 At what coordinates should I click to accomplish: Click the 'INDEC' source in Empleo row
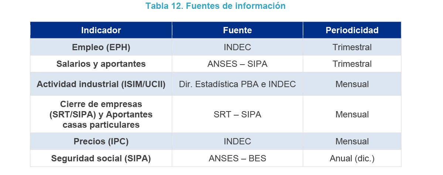click(x=237, y=47)
